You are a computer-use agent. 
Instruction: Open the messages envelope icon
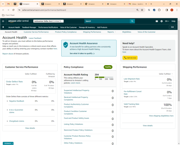157,21
